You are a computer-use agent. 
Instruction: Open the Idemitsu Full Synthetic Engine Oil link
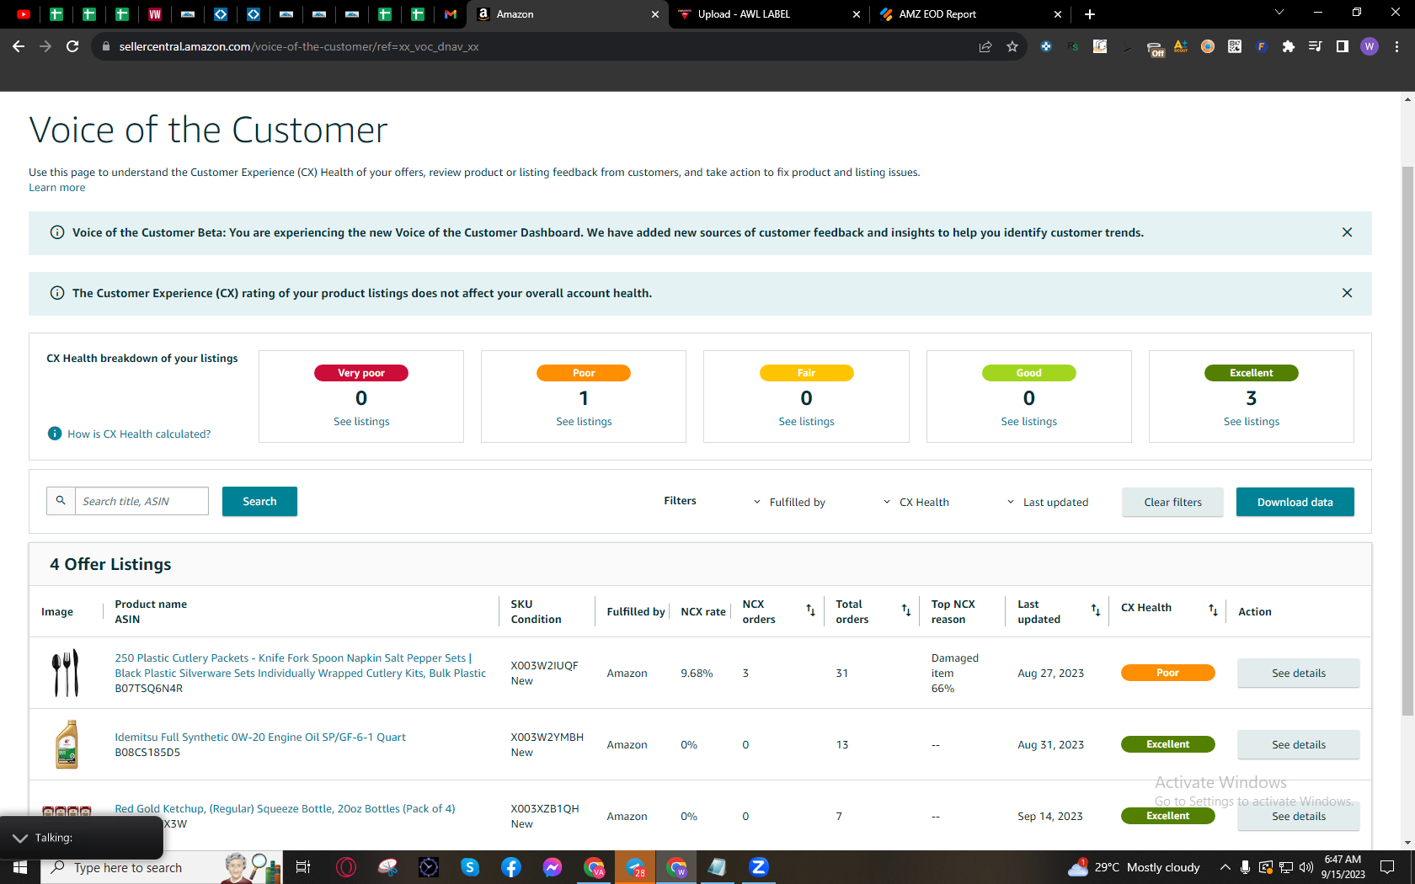click(260, 738)
